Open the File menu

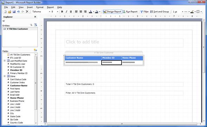[6, 7]
